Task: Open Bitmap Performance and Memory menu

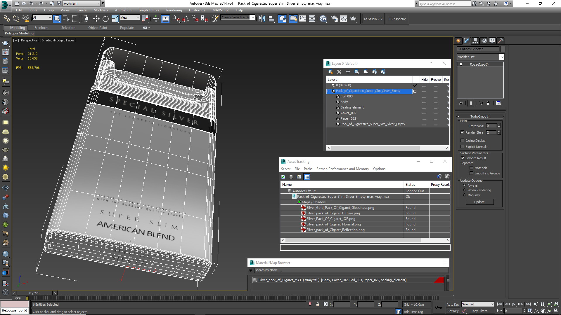Action: point(342,169)
